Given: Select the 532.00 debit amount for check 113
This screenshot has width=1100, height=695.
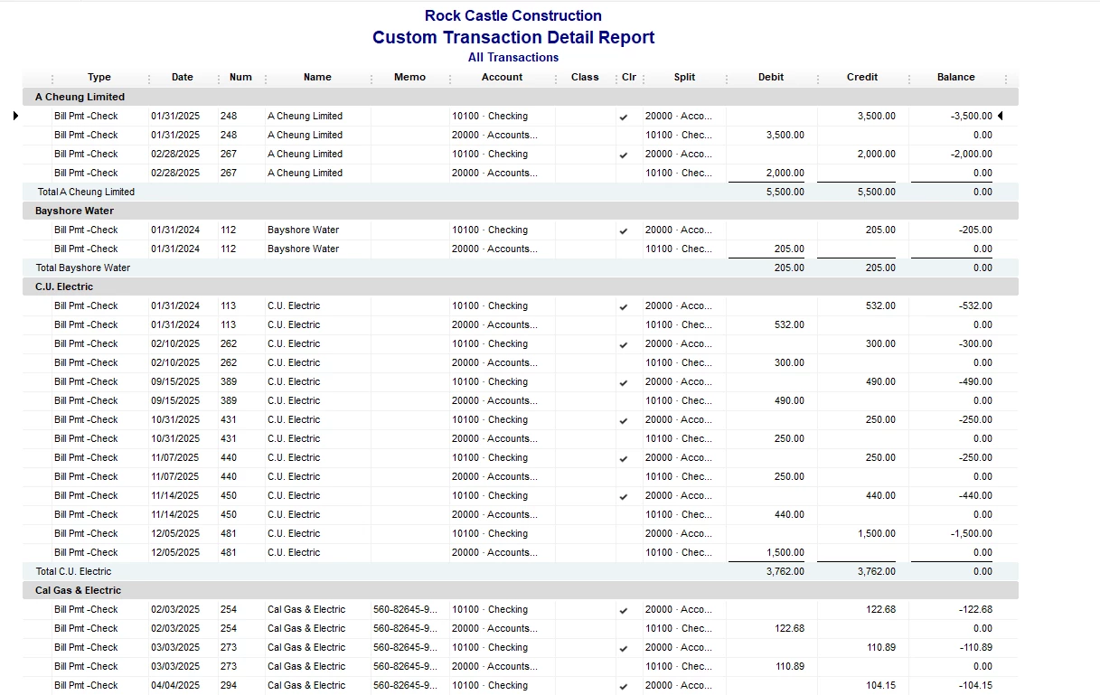Looking at the screenshot, I should coord(789,325).
